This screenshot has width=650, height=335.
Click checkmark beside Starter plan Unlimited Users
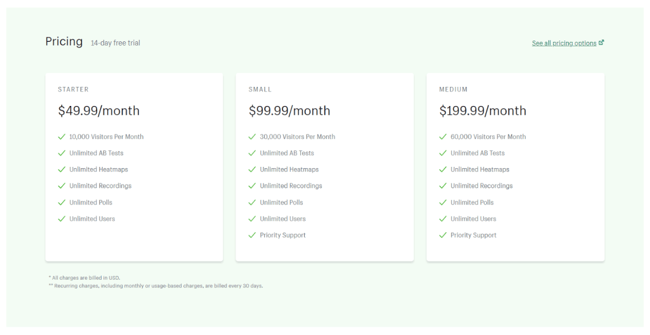(62, 219)
